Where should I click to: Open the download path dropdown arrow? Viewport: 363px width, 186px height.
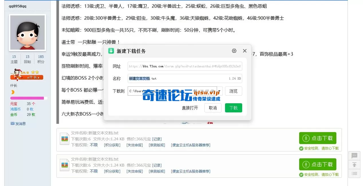(x=219, y=91)
